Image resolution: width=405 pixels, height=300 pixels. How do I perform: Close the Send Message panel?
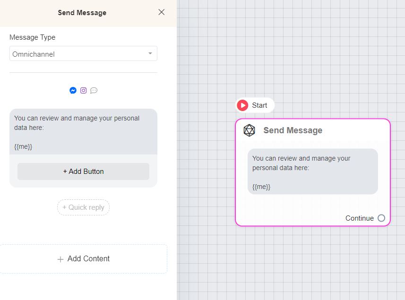[x=162, y=12]
